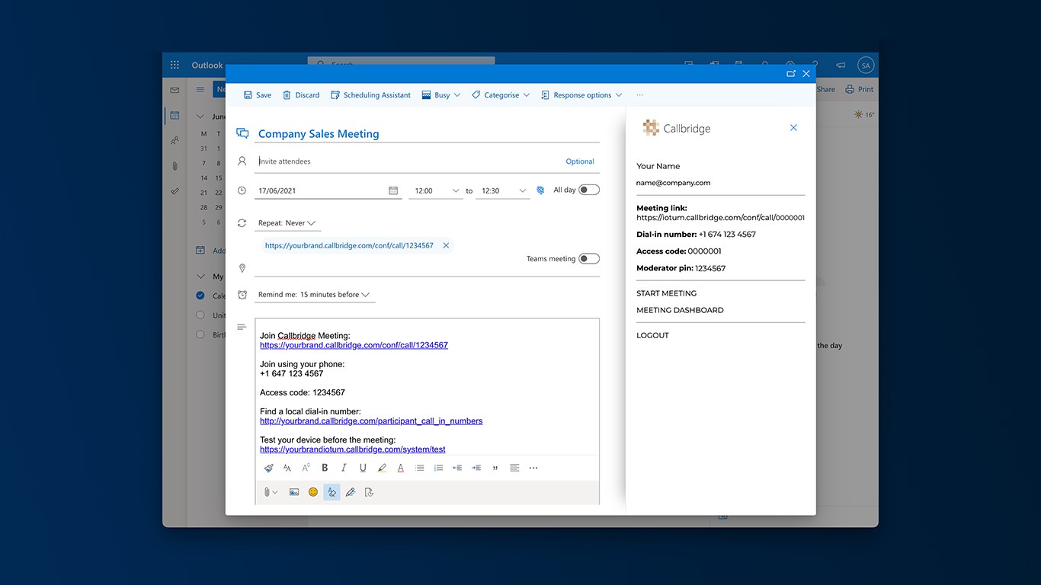This screenshot has height=585, width=1041.
Task: Open the drawing pen tool
Action: point(351,492)
